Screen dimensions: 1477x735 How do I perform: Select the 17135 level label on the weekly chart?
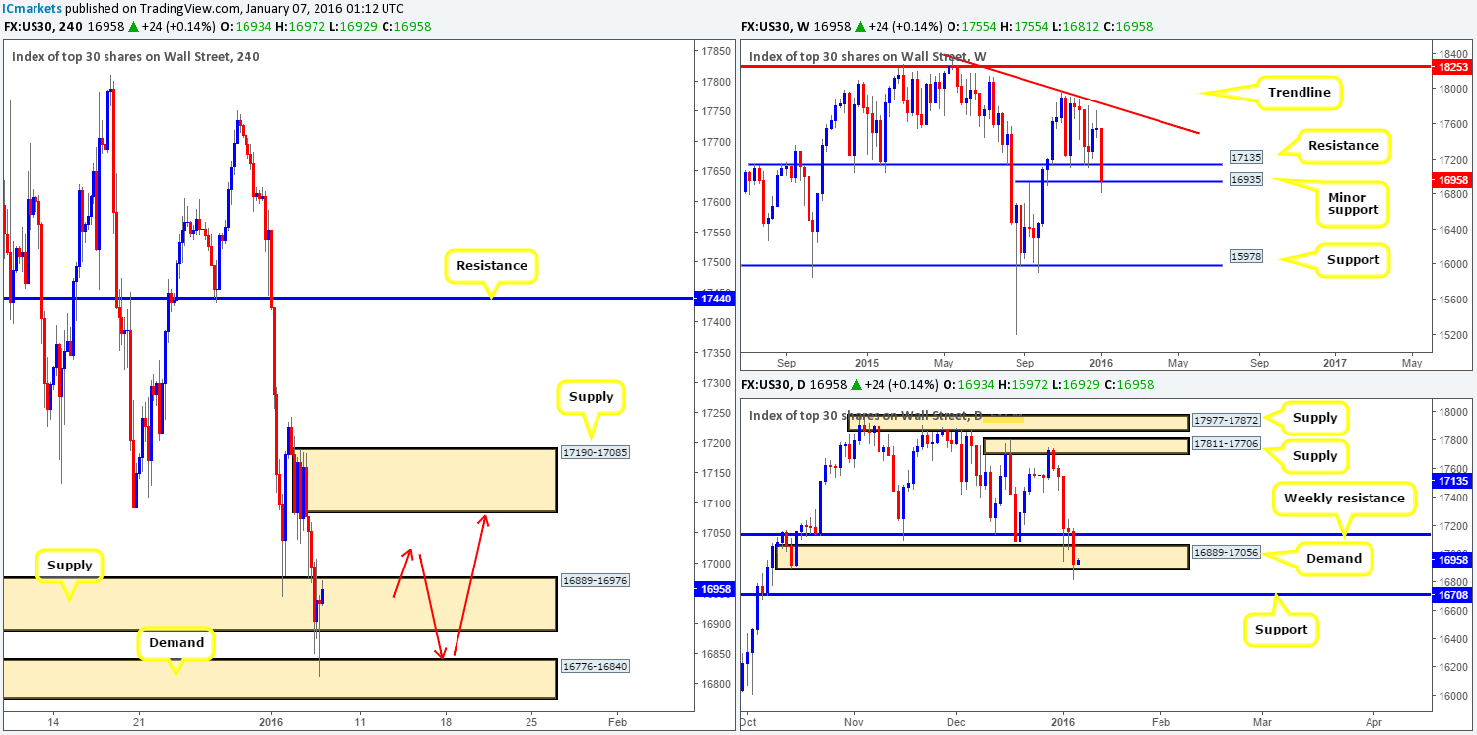[x=1246, y=157]
